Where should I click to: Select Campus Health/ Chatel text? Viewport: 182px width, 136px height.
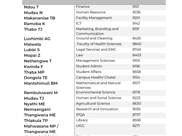click(96, 77)
